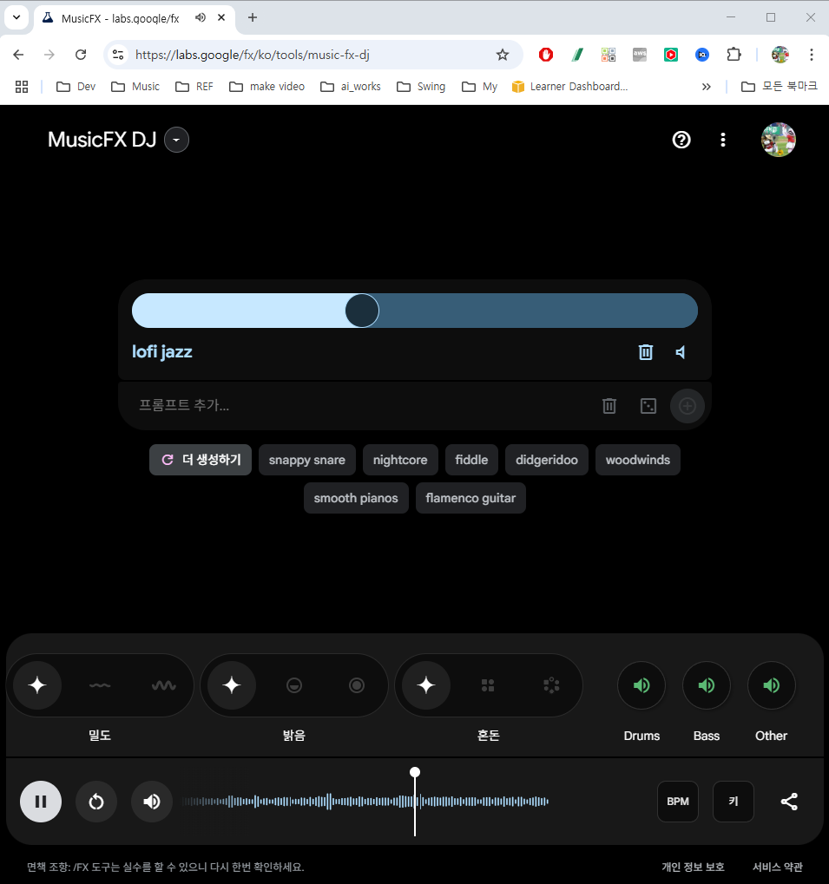The image size is (829, 884).
Task: Add the 'nightcore' suggestion chip
Action: (400, 460)
